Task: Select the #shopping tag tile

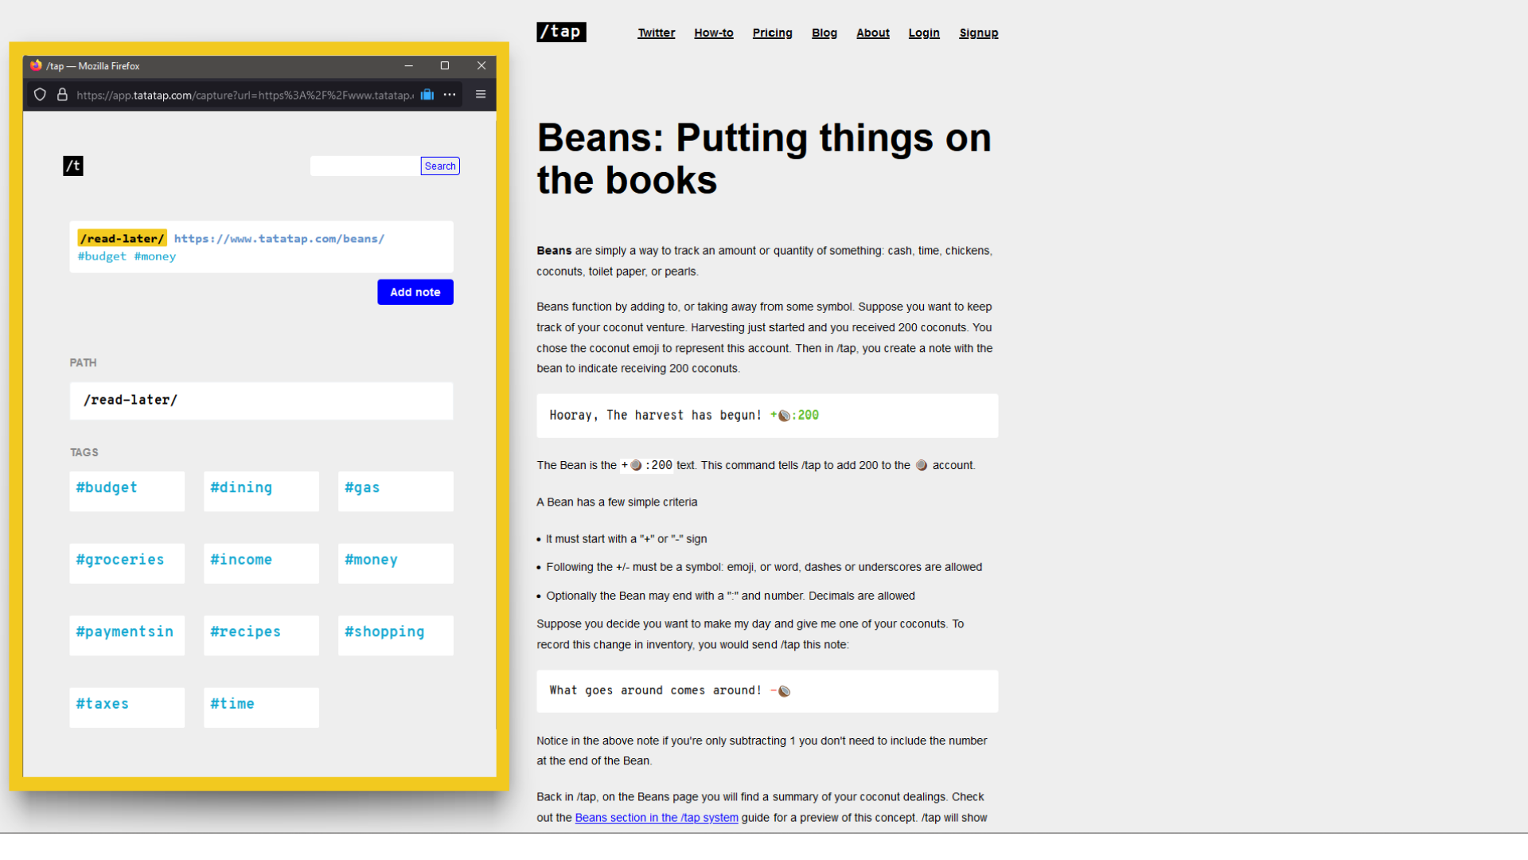Action: 396,635
